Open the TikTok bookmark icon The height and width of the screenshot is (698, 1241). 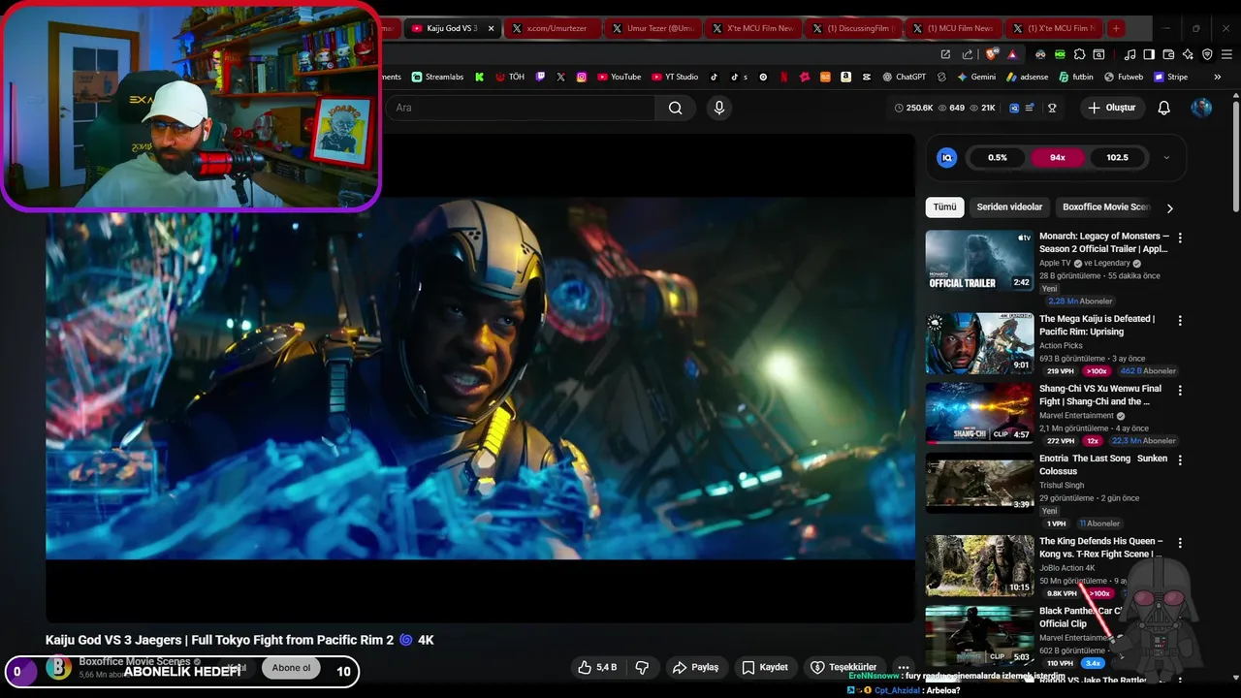coord(714,77)
